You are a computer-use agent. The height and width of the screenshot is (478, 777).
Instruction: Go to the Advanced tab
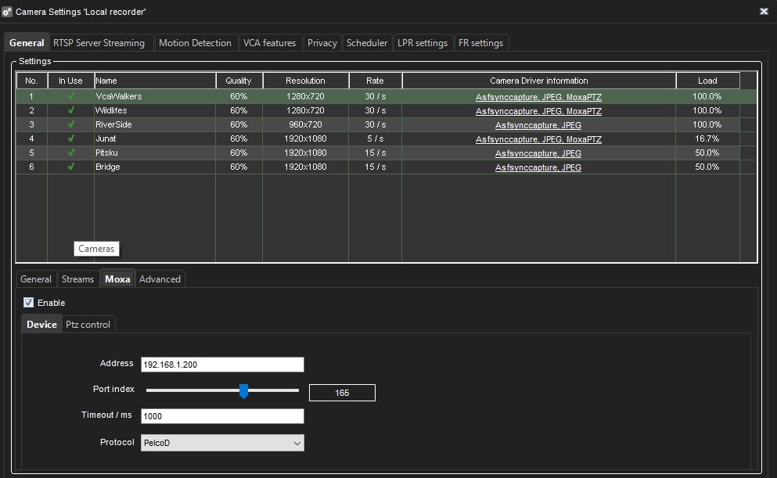pos(160,279)
